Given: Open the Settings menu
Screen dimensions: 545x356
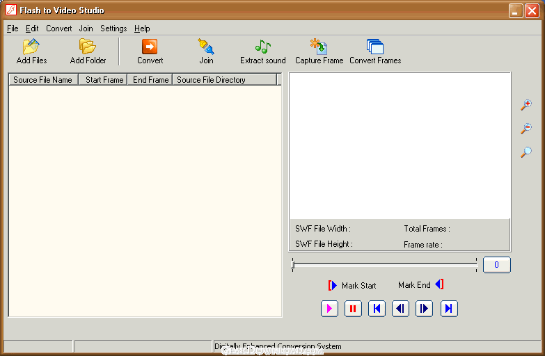Looking at the screenshot, I should coord(113,29).
